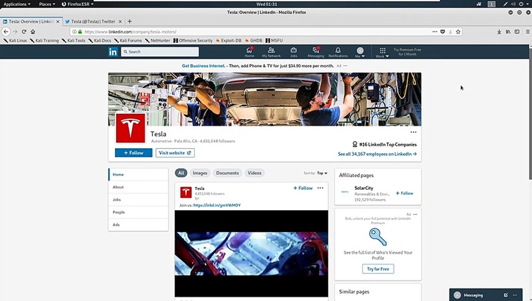Screen dimensions: 532x301
Task: Open the Firefox ESR app menu
Action: (77, 4)
